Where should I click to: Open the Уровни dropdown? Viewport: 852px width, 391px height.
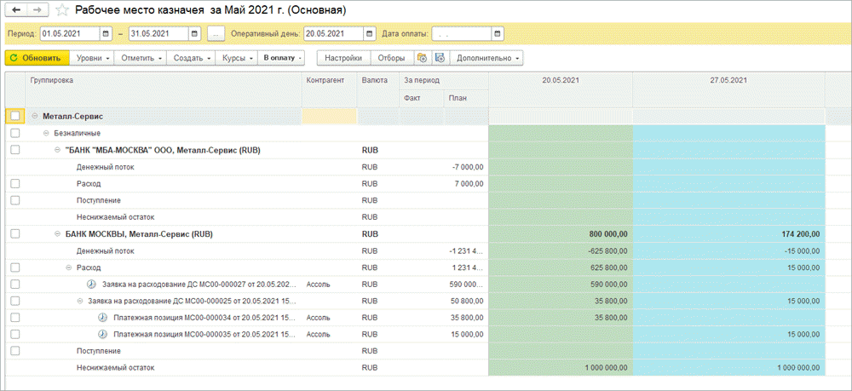(92, 58)
